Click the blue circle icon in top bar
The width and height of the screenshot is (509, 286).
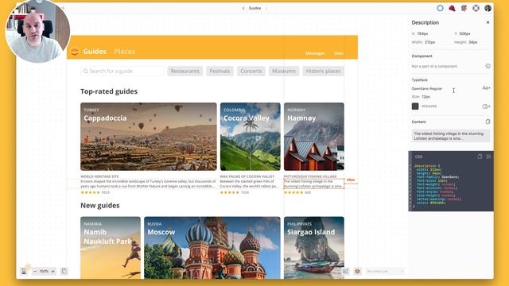tap(440, 9)
